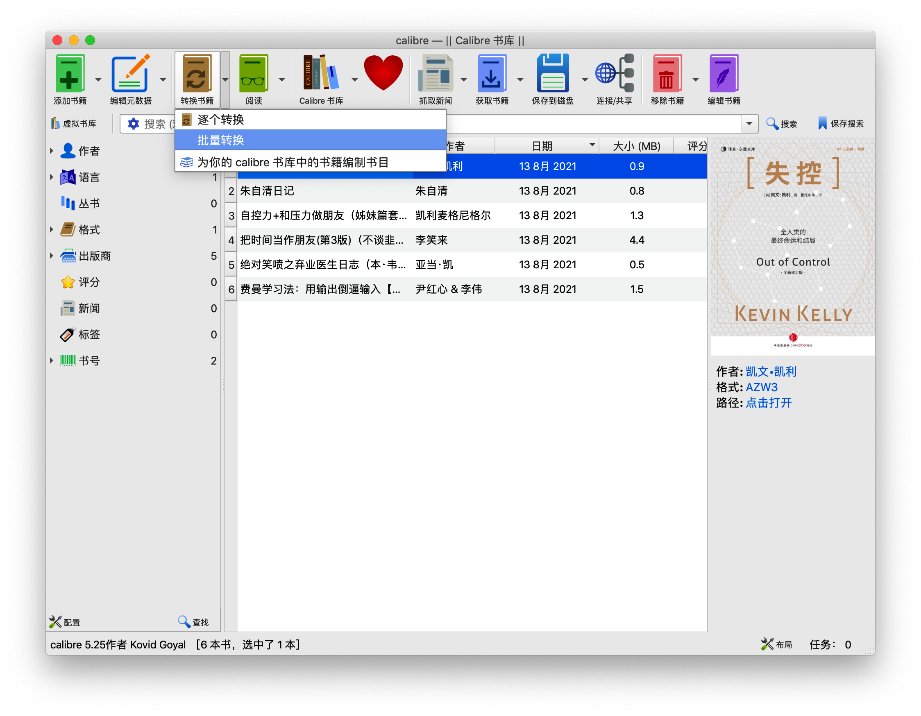Click the 虚拟书库 virtual library button

[x=74, y=124]
